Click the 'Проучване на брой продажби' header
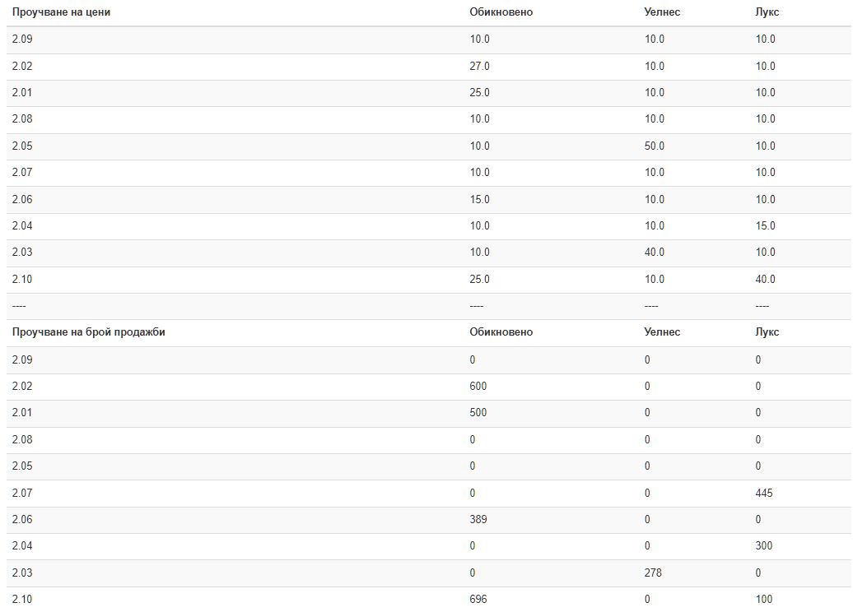Image resolution: width=853 pixels, height=612 pixels. [89, 332]
